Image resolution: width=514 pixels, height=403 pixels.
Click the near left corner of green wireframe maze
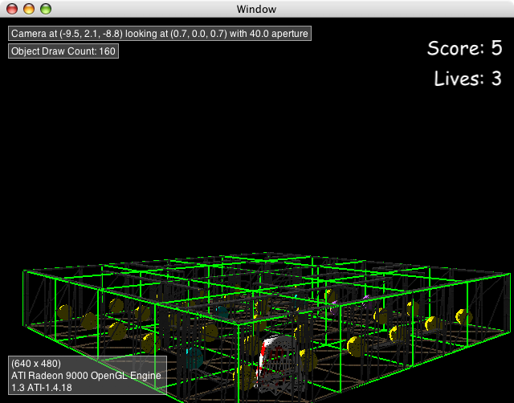(24, 273)
